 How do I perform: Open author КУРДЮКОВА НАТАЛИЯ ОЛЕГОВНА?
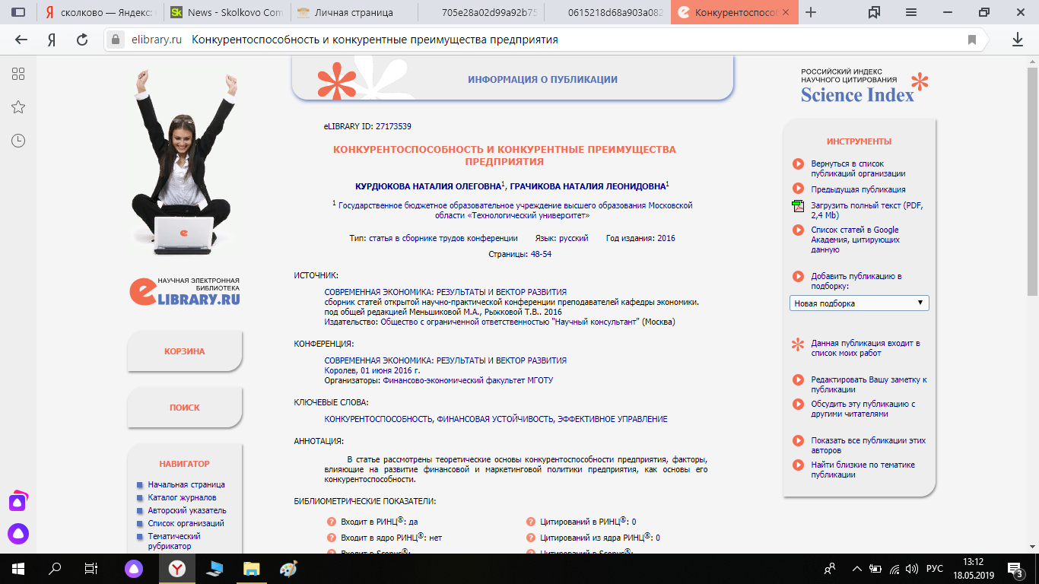click(x=428, y=186)
